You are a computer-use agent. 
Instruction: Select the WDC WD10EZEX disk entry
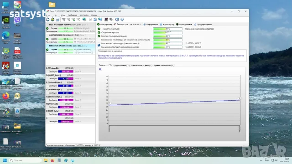tap(70, 28)
